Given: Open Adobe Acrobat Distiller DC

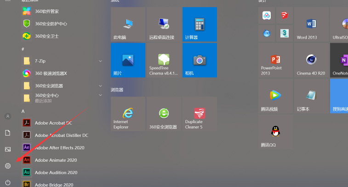Looking at the screenshot, I should pos(62,136).
